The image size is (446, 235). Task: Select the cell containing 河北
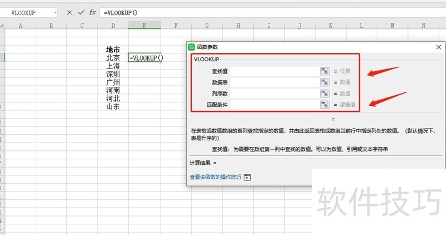tap(113, 99)
